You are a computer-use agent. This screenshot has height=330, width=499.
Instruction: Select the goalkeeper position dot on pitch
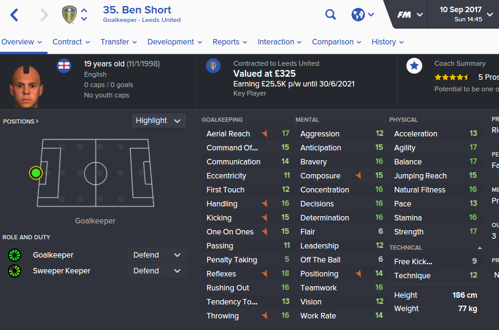point(35,174)
